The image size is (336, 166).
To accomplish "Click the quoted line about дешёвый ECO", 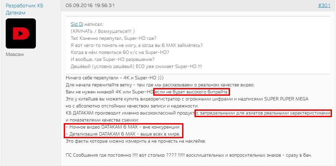I will tap(136, 66).
